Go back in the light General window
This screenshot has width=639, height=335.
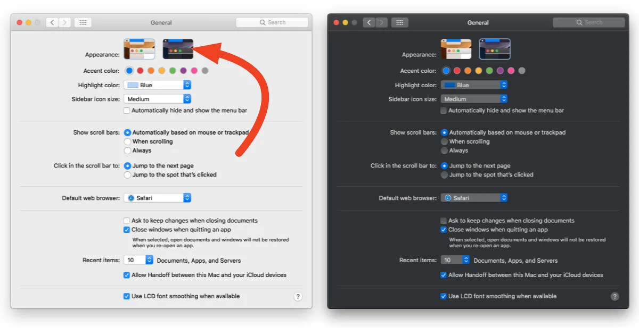coord(52,22)
